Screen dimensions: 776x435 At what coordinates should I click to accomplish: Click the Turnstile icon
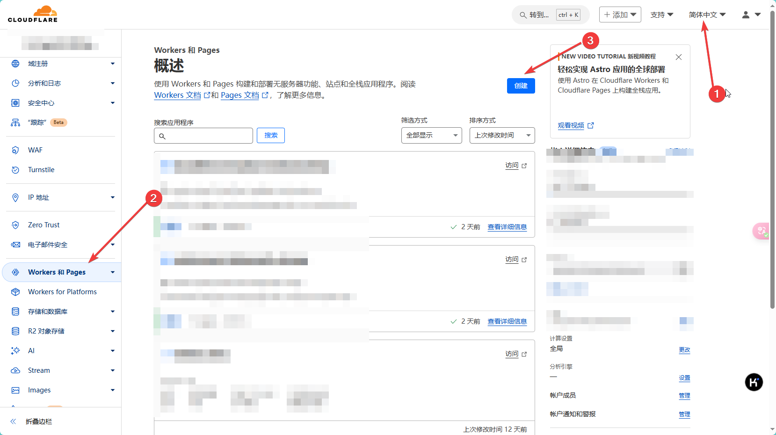15,170
